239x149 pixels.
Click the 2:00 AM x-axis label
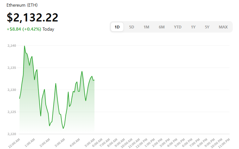[45, 143]
